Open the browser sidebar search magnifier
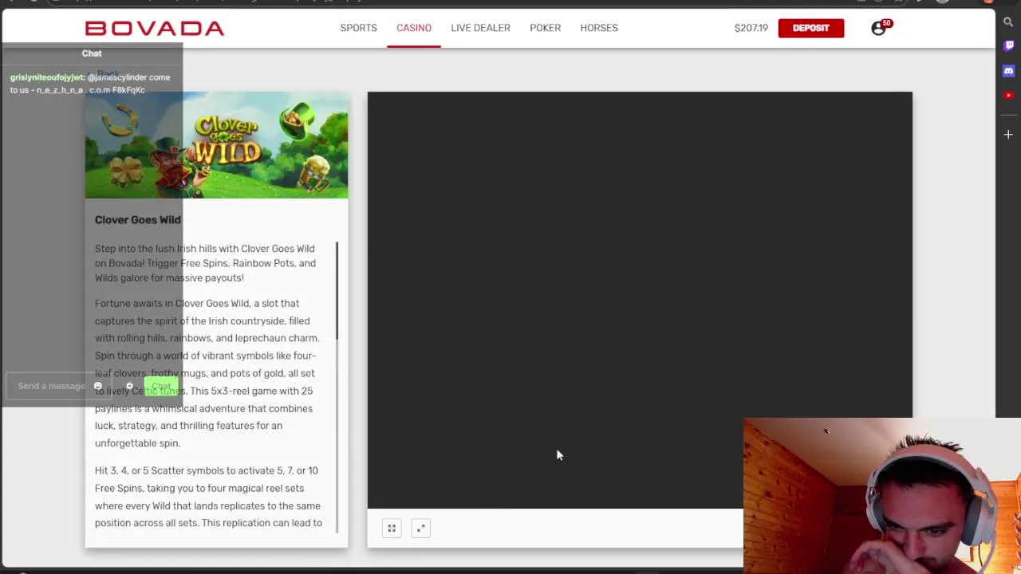 tap(1008, 22)
